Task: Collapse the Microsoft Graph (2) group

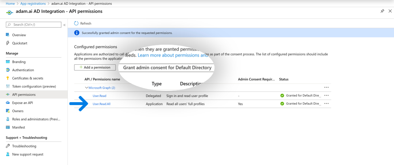Action: tap(87, 88)
